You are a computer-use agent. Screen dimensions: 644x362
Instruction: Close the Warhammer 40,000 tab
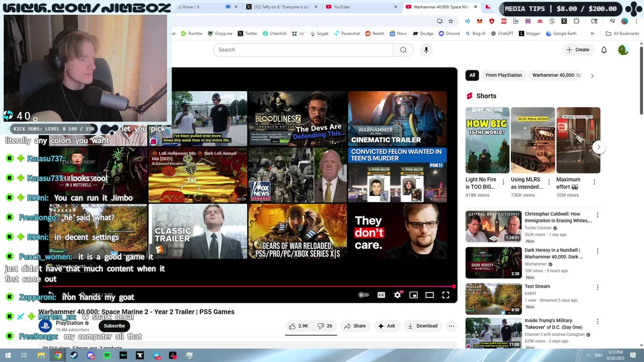(475, 7)
